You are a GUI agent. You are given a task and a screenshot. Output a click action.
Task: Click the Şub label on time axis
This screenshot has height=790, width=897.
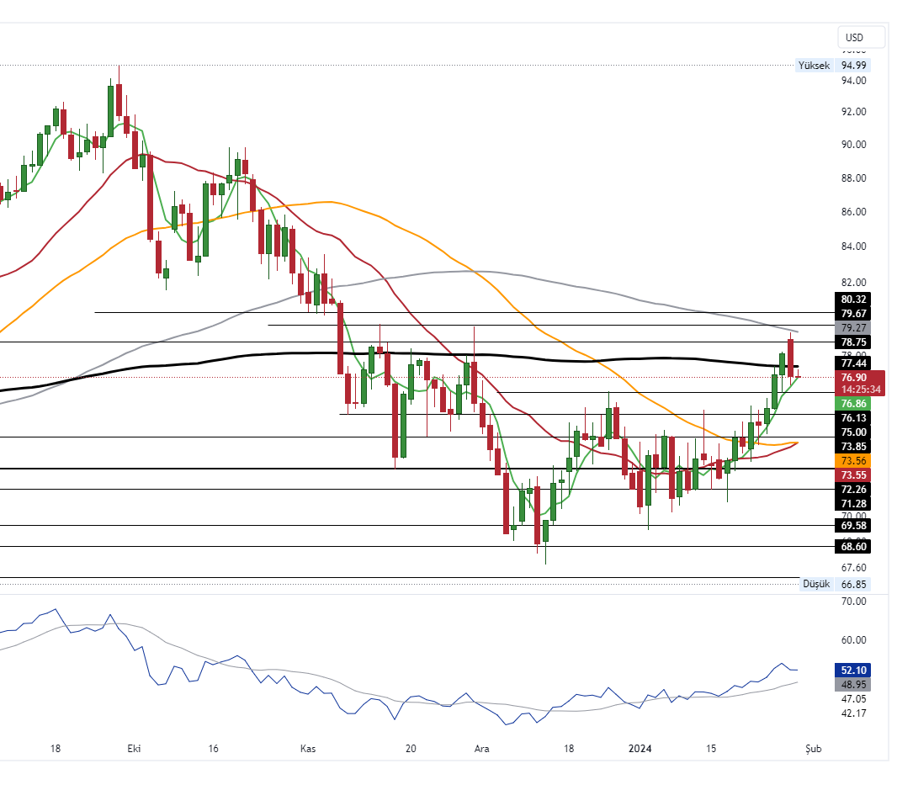pyautogui.click(x=811, y=748)
